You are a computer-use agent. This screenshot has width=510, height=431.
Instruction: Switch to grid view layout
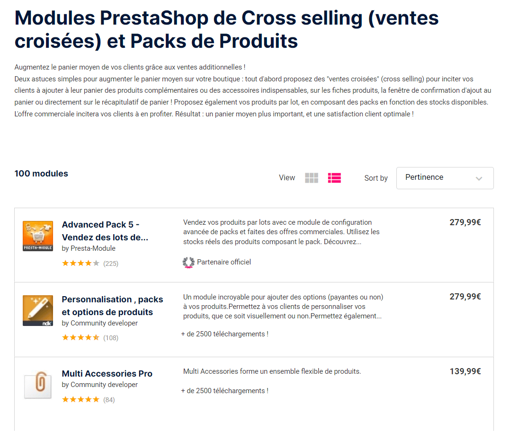[x=312, y=178]
